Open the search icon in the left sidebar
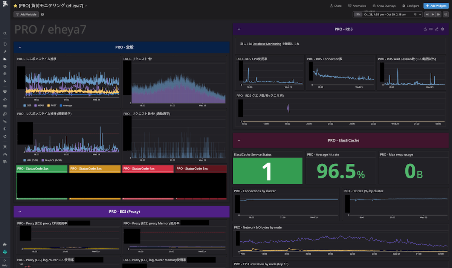The height and width of the screenshot is (268, 452). click(5, 33)
